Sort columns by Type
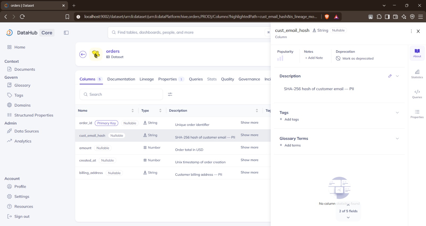The image size is (426, 226). (160, 111)
